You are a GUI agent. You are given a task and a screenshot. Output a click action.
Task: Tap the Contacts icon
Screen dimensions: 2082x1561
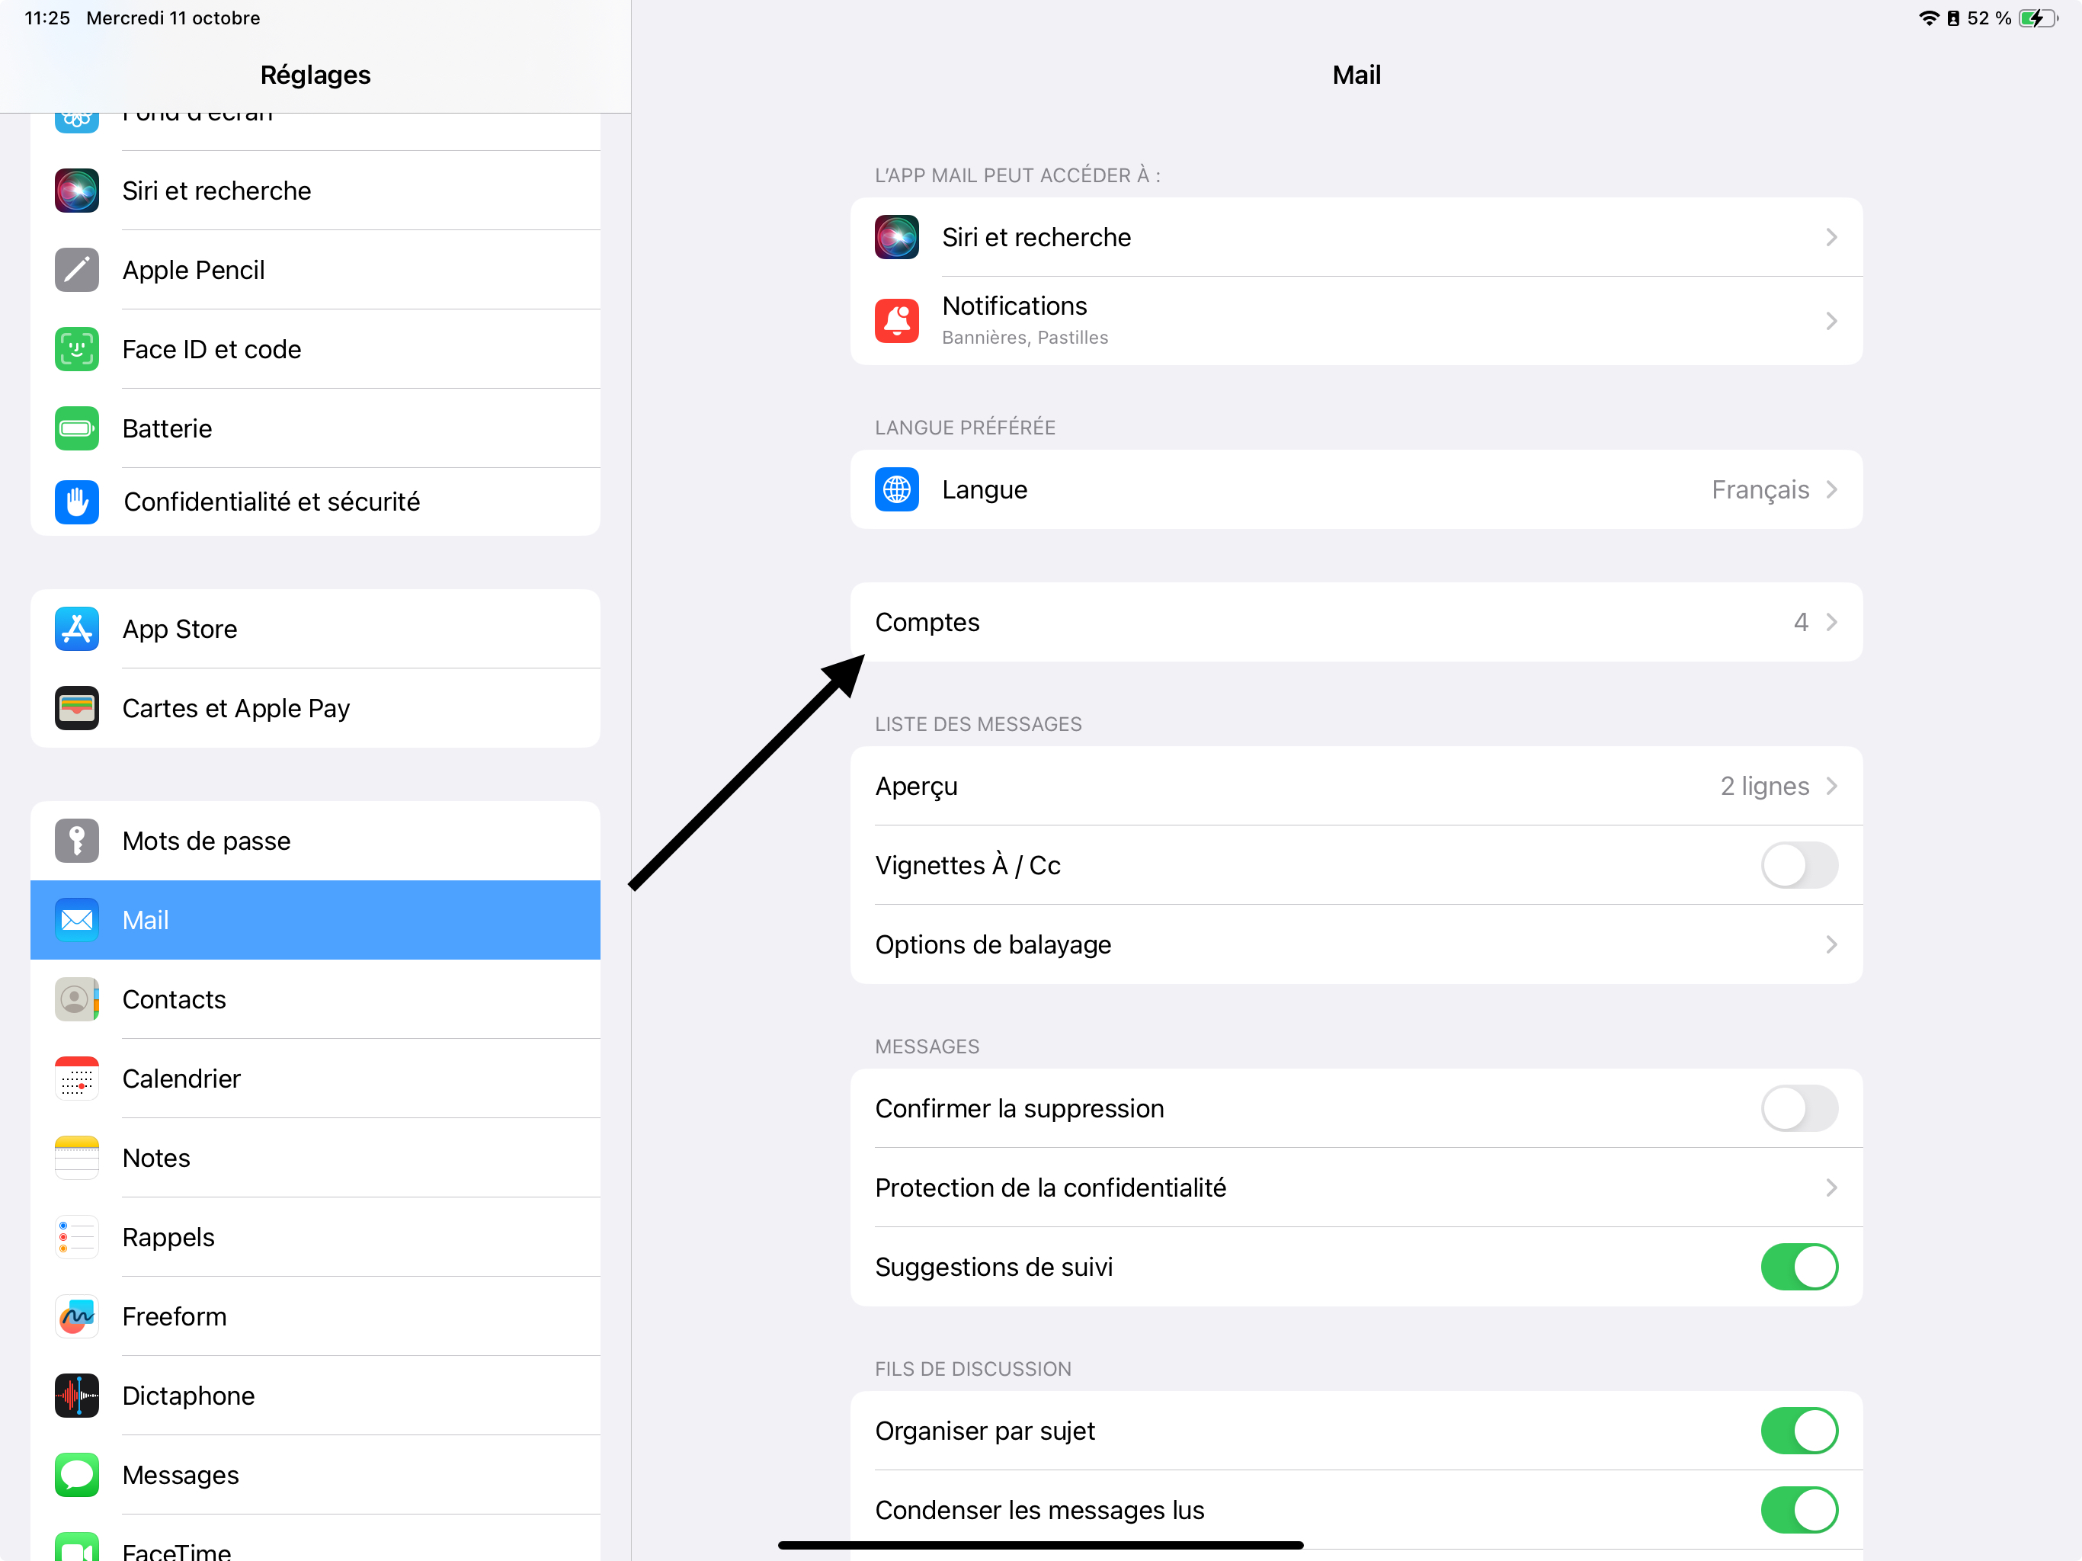[77, 999]
